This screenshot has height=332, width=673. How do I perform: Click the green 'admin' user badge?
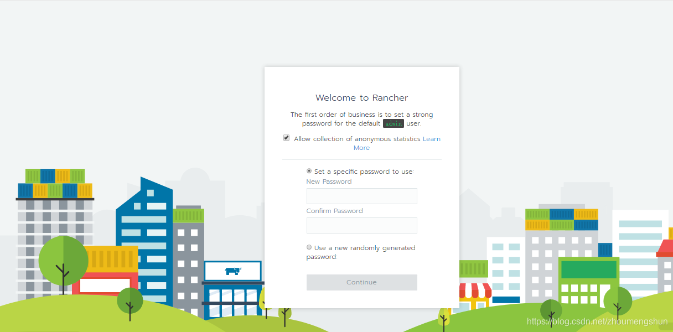pyautogui.click(x=394, y=123)
